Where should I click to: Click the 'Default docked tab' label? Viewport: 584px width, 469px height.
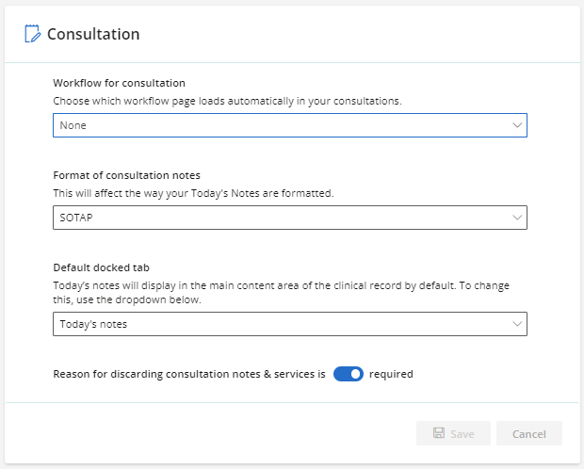(102, 267)
